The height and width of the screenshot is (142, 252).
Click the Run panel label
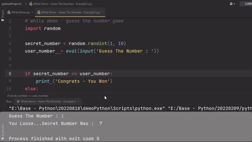(x=9, y=101)
